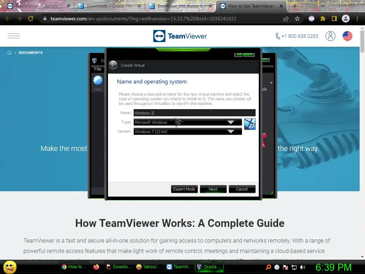Expand the VirtualBox toolbar overflow arrow
This screenshot has height=274, width=365.
click(x=271, y=83)
